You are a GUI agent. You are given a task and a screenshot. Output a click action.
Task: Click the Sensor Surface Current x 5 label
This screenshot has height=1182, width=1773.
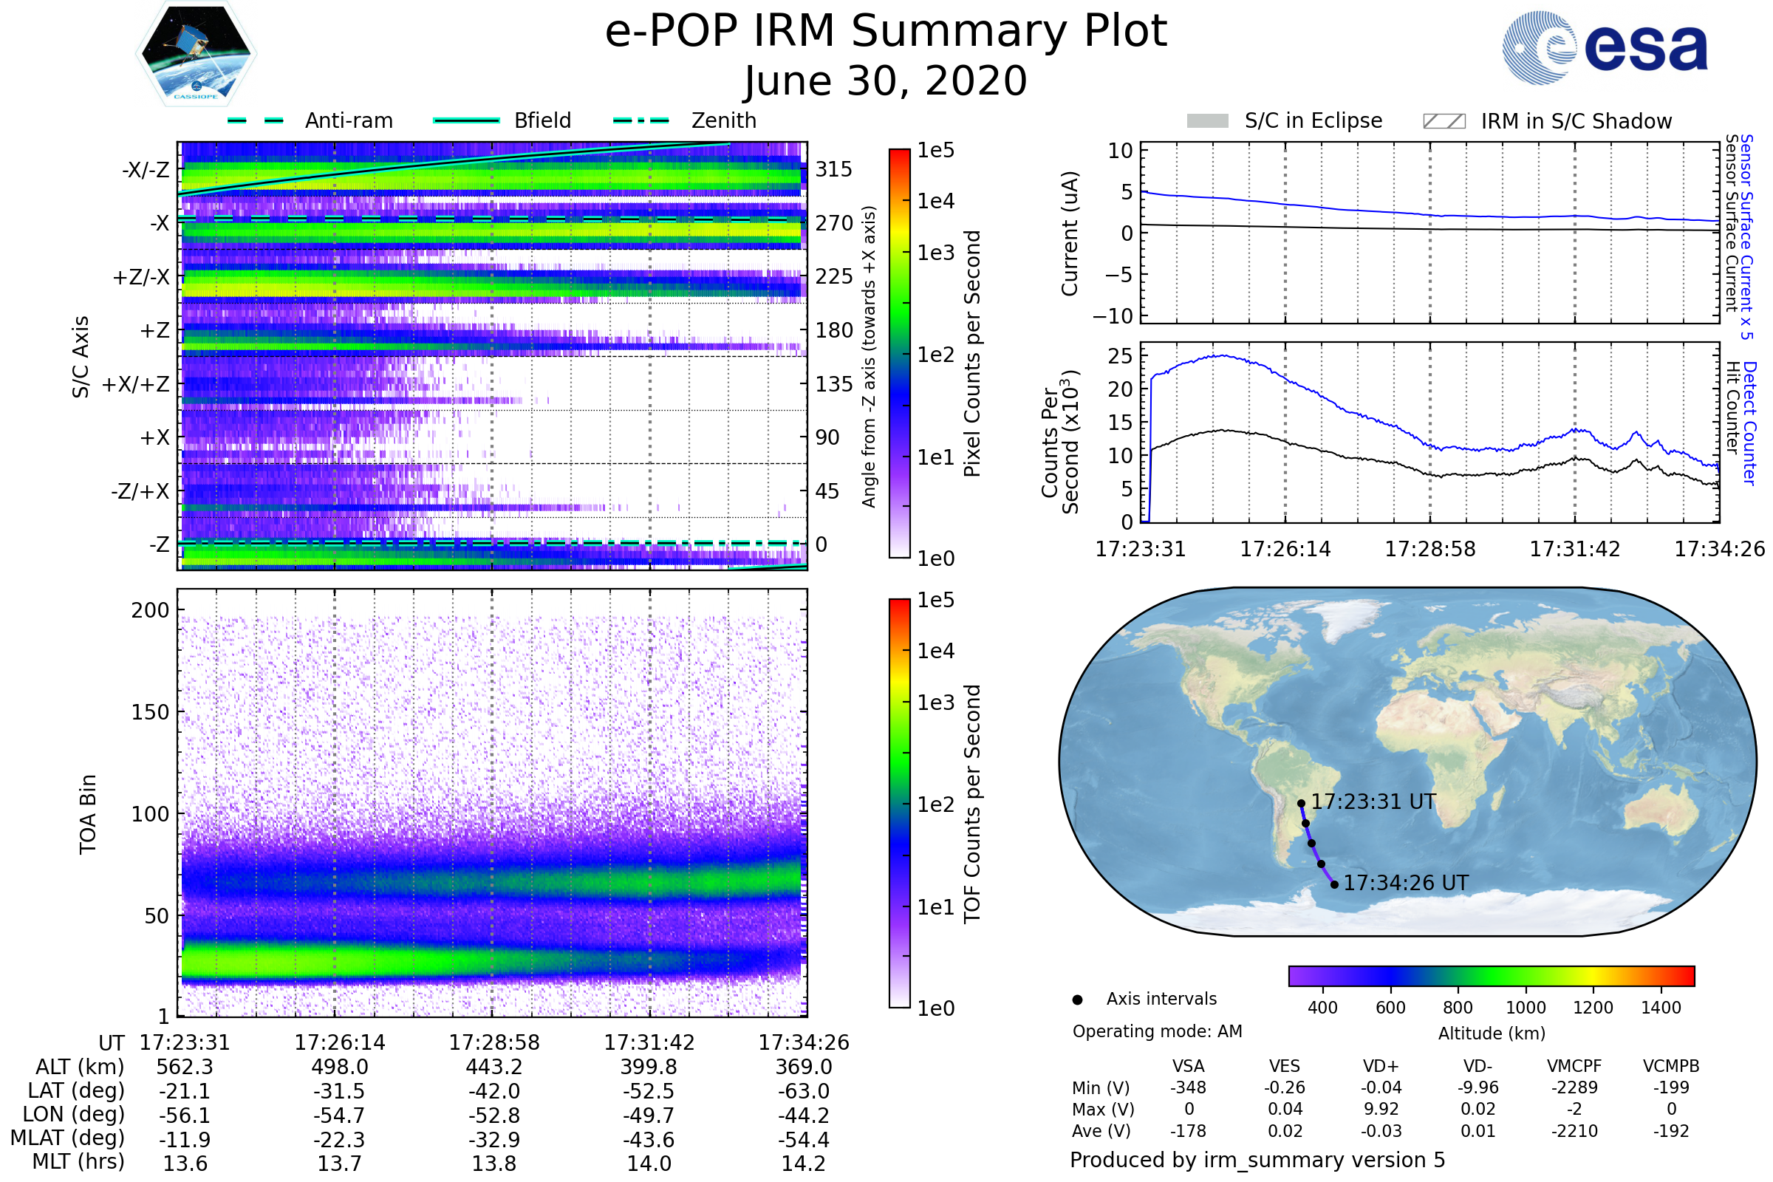click(1746, 236)
